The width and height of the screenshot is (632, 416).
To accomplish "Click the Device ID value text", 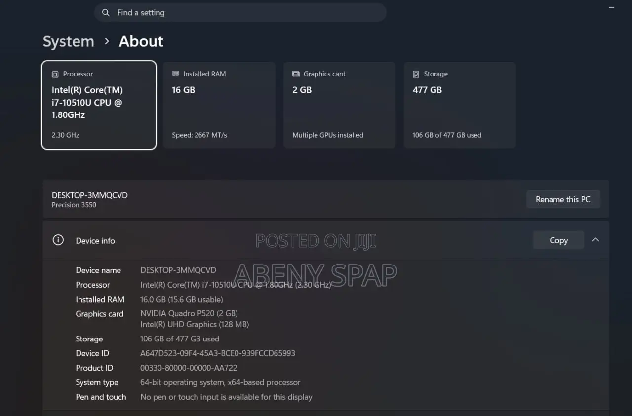I will [218, 353].
